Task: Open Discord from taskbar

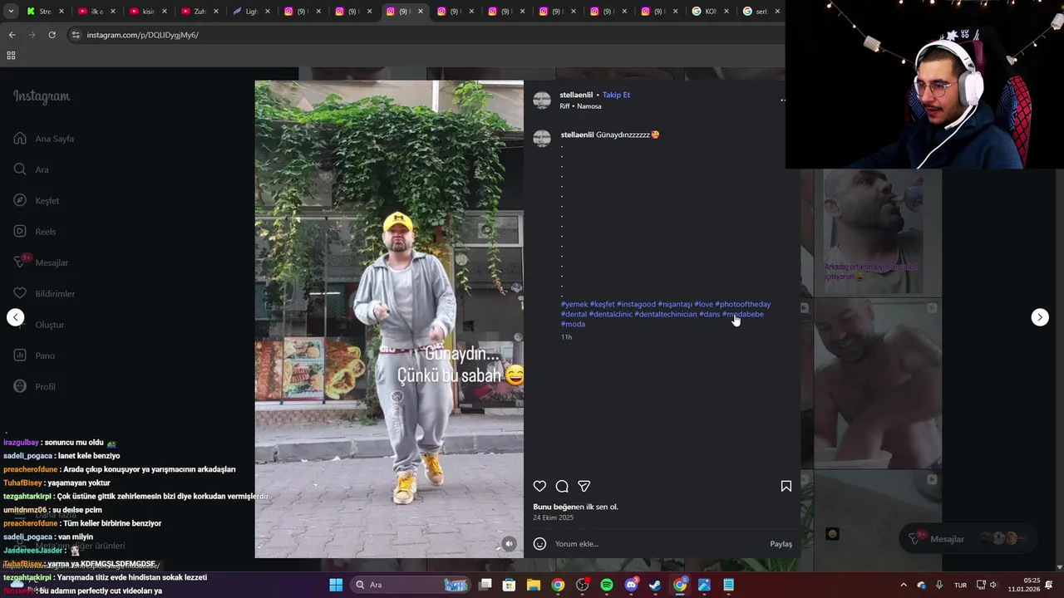Action: point(631,585)
